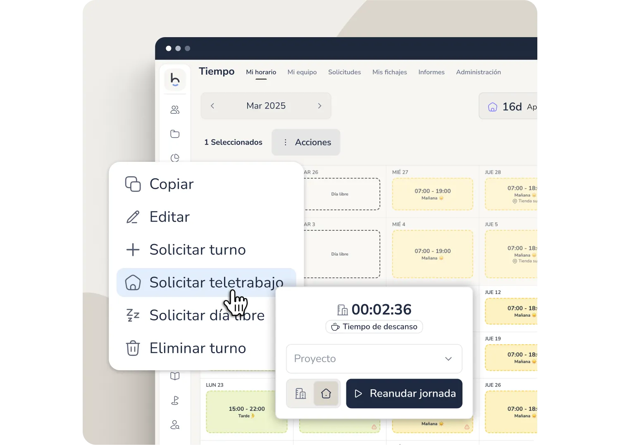Go to previous month before Mar 2025
This screenshot has height=445, width=620.
coord(212,106)
